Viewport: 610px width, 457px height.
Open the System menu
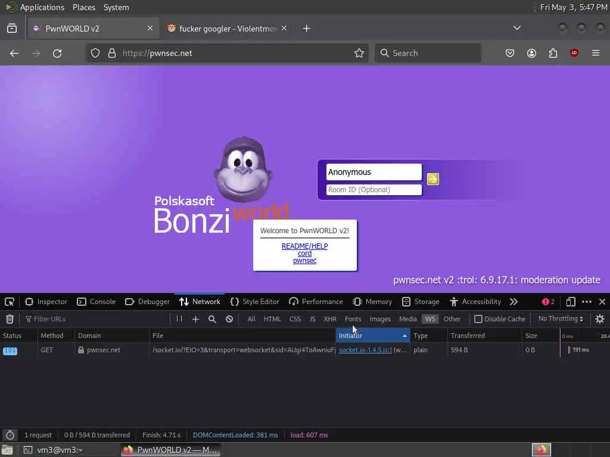116,7
